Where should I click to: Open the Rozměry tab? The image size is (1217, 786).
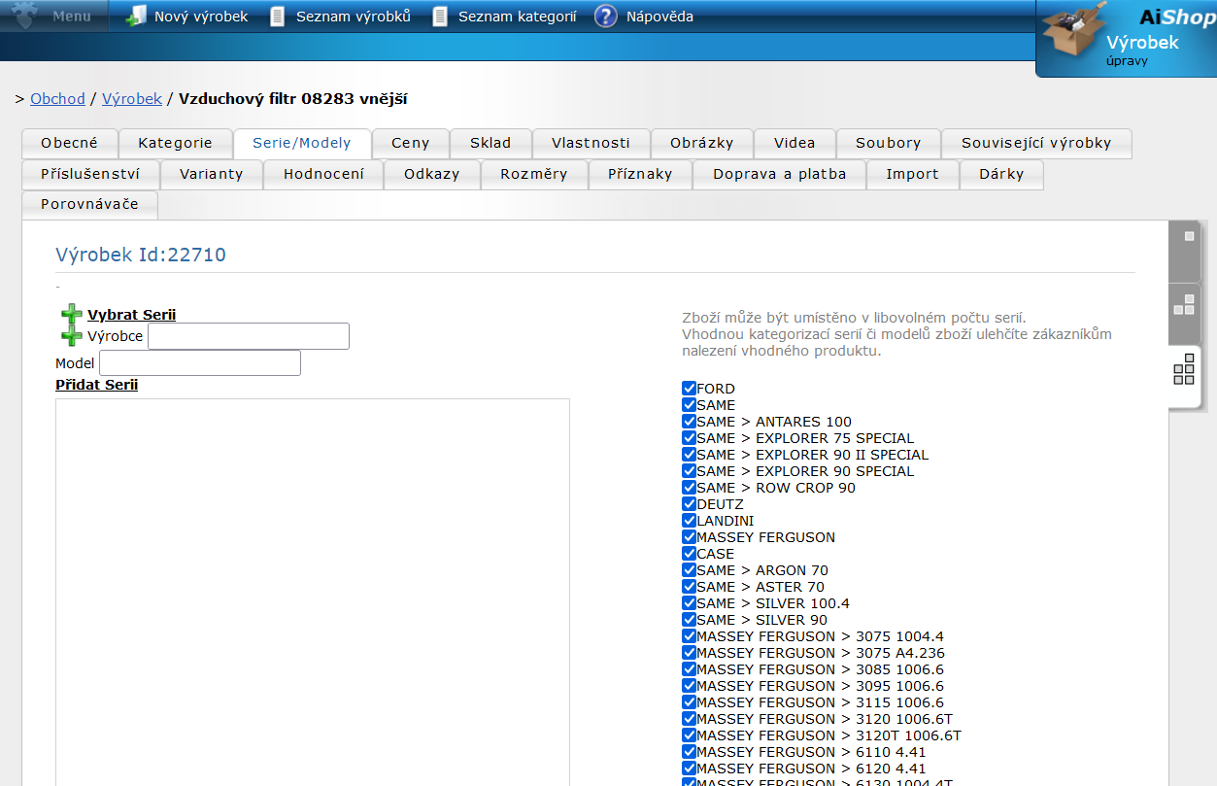tap(534, 174)
